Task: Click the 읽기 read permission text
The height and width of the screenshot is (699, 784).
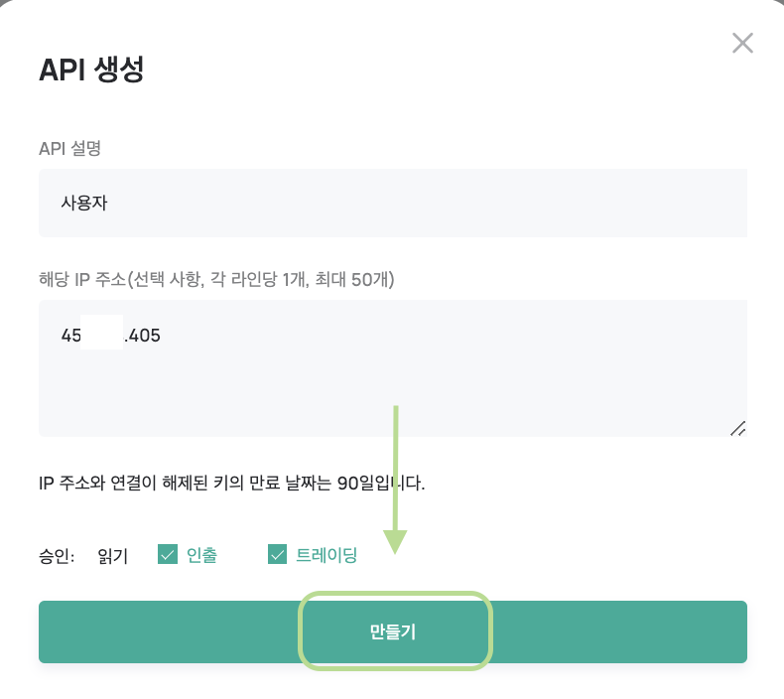Action: [x=113, y=556]
